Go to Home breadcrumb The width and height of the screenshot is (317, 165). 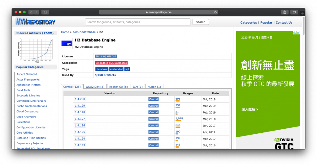coord(65,32)
